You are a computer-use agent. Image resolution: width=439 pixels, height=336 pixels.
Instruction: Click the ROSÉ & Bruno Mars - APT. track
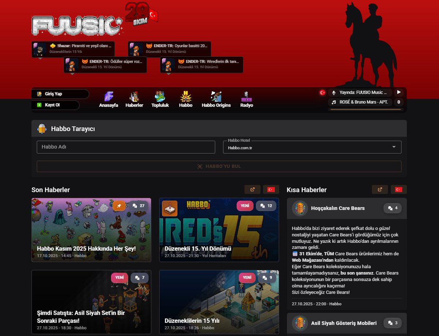[364, 102]
